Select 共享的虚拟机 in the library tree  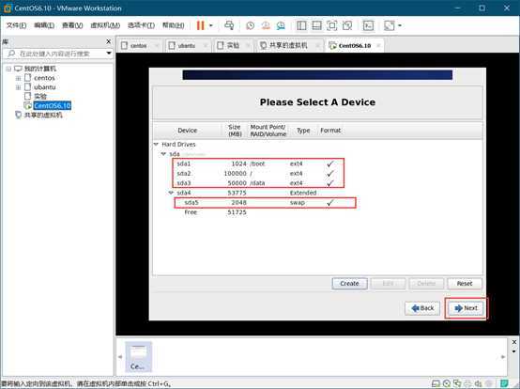pyautogui.click(x=43, y=115)
